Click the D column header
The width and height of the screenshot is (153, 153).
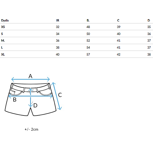(x=149, y=20)
